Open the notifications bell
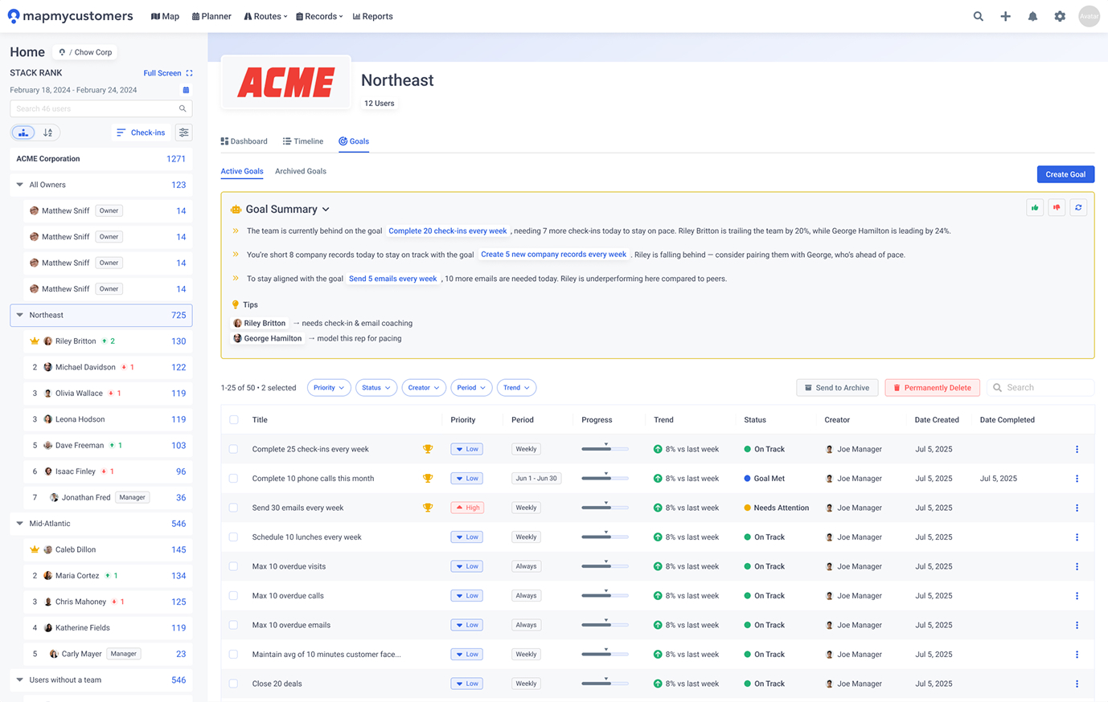 coord(1032,16)
